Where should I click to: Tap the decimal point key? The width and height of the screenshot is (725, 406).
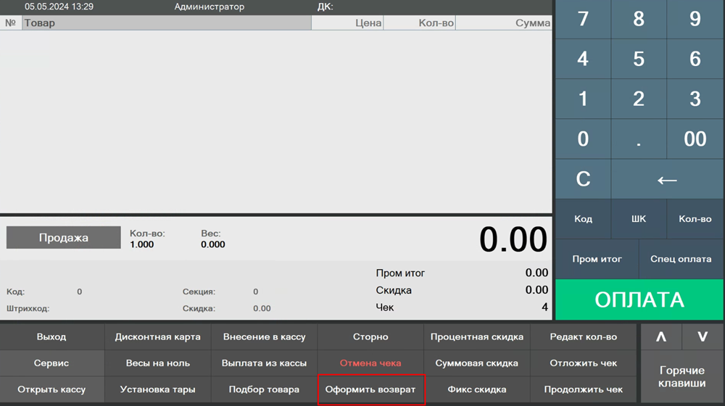639,139
